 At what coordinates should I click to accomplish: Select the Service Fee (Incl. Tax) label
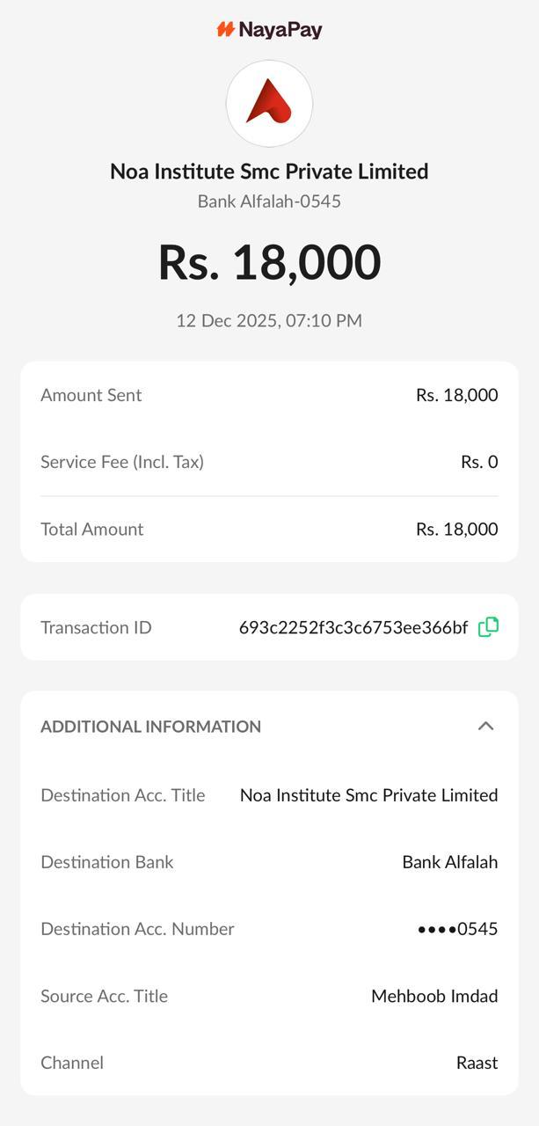pyautogui.click(x=122, y=462)
